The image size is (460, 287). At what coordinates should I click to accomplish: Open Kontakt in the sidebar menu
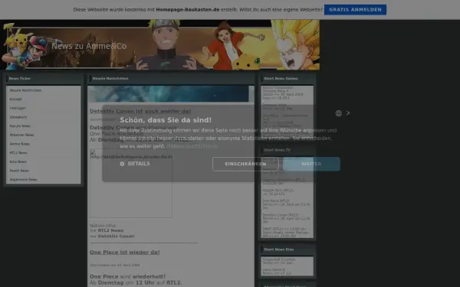16,99
